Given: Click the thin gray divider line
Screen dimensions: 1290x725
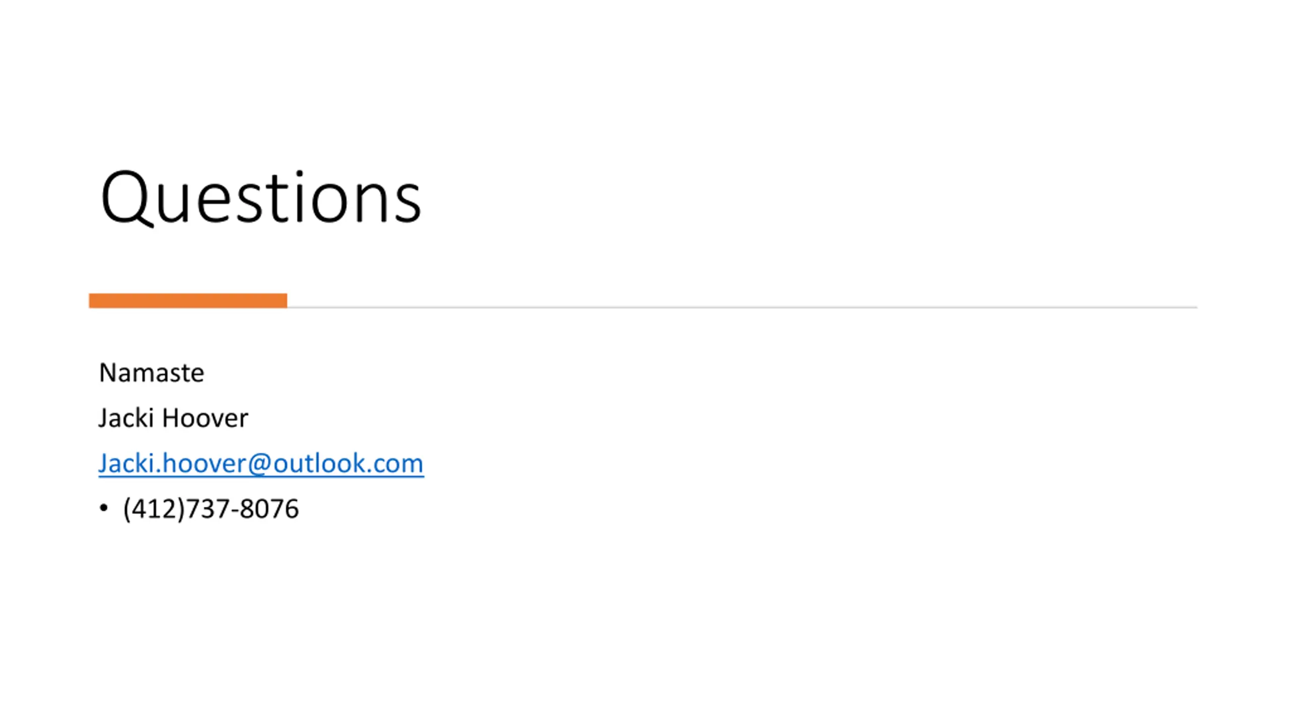Looking at the screenshot, I should tap(742, 307).
